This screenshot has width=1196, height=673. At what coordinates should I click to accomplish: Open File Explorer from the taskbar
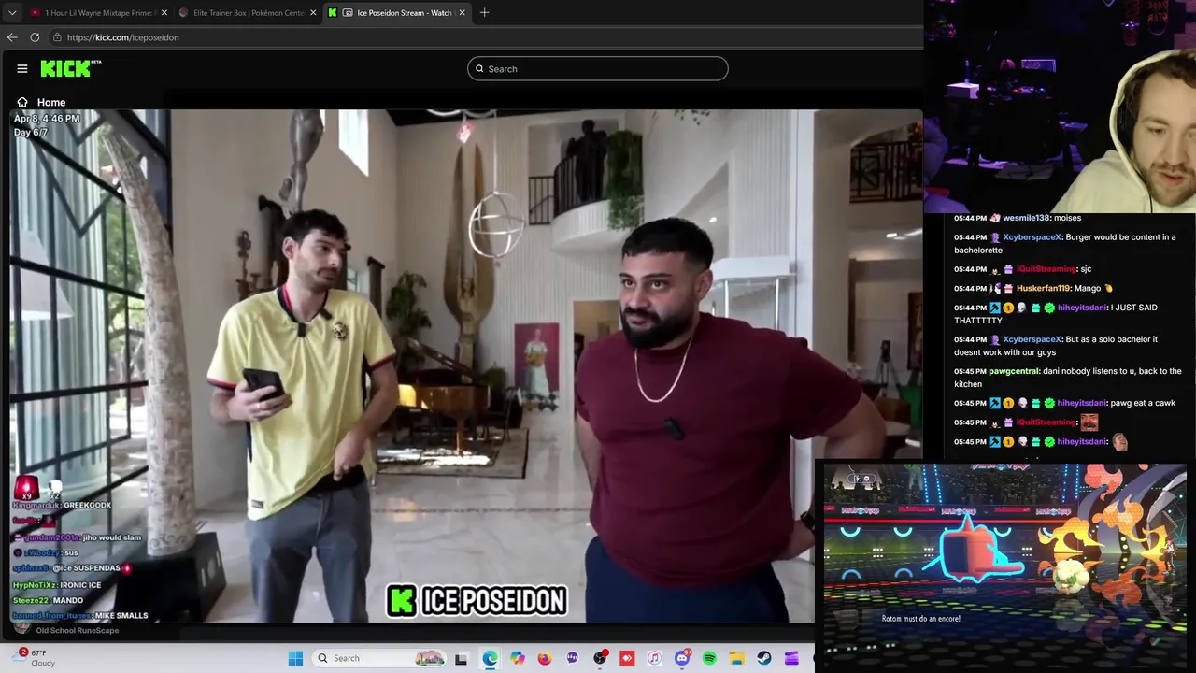tap(736, 658)
